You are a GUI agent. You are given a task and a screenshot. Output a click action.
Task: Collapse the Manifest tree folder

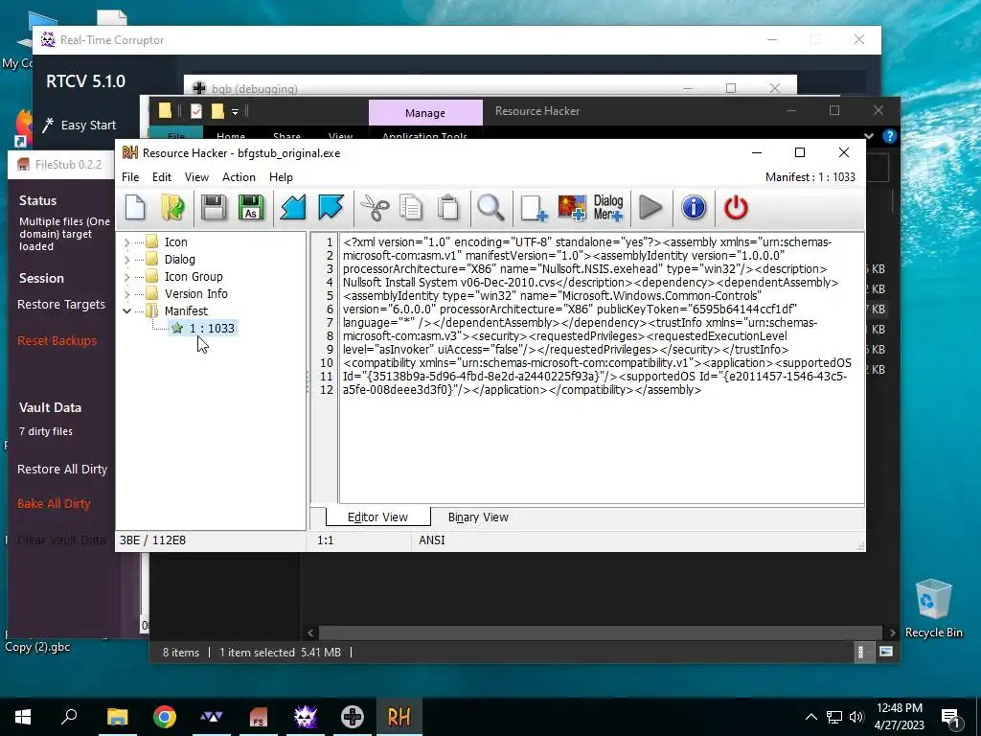click(x=127, y=311)
